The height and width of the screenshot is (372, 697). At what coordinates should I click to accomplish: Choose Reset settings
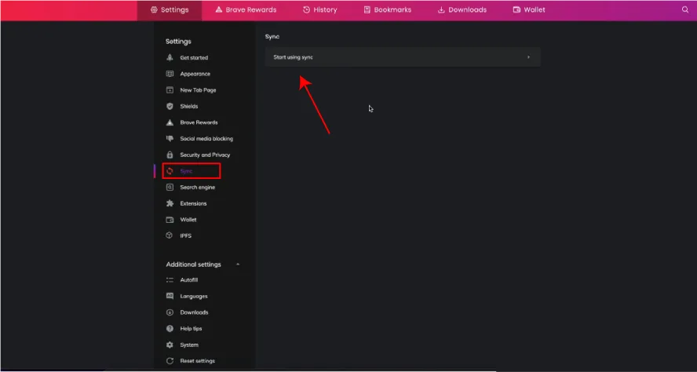(x=197, y=361)
